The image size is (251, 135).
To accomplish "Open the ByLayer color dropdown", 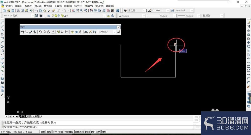I will (144, 16).
